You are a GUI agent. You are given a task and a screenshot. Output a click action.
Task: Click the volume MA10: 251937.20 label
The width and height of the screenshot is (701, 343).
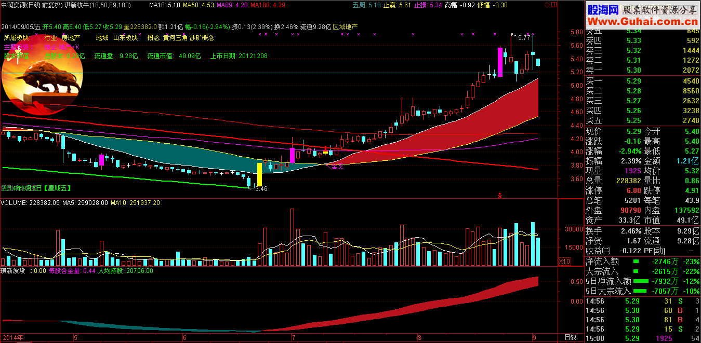coord(135,203)
